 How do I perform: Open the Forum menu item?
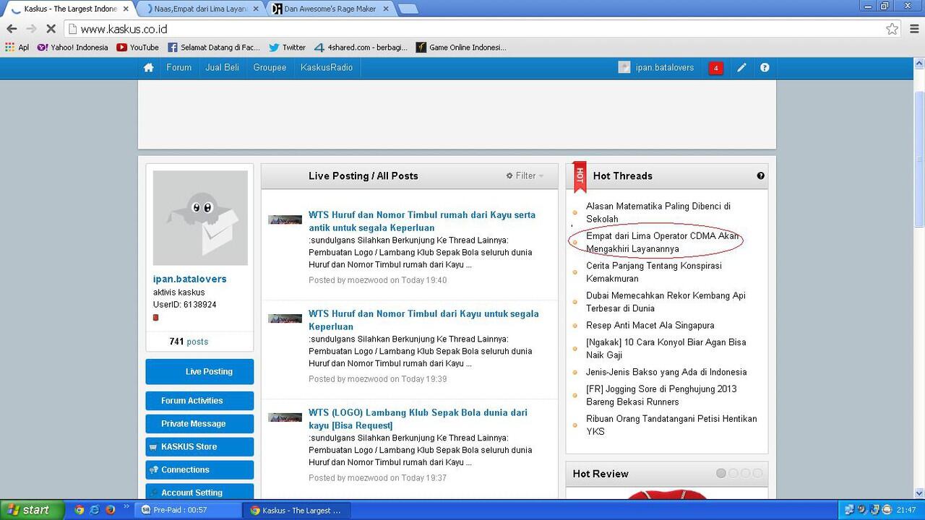tap(179, 68)
